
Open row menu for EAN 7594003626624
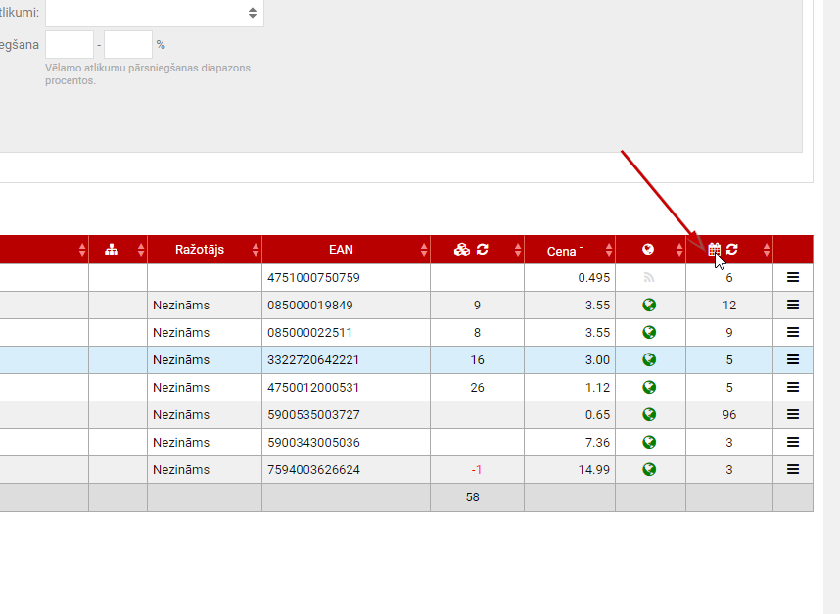coord(793,470)
